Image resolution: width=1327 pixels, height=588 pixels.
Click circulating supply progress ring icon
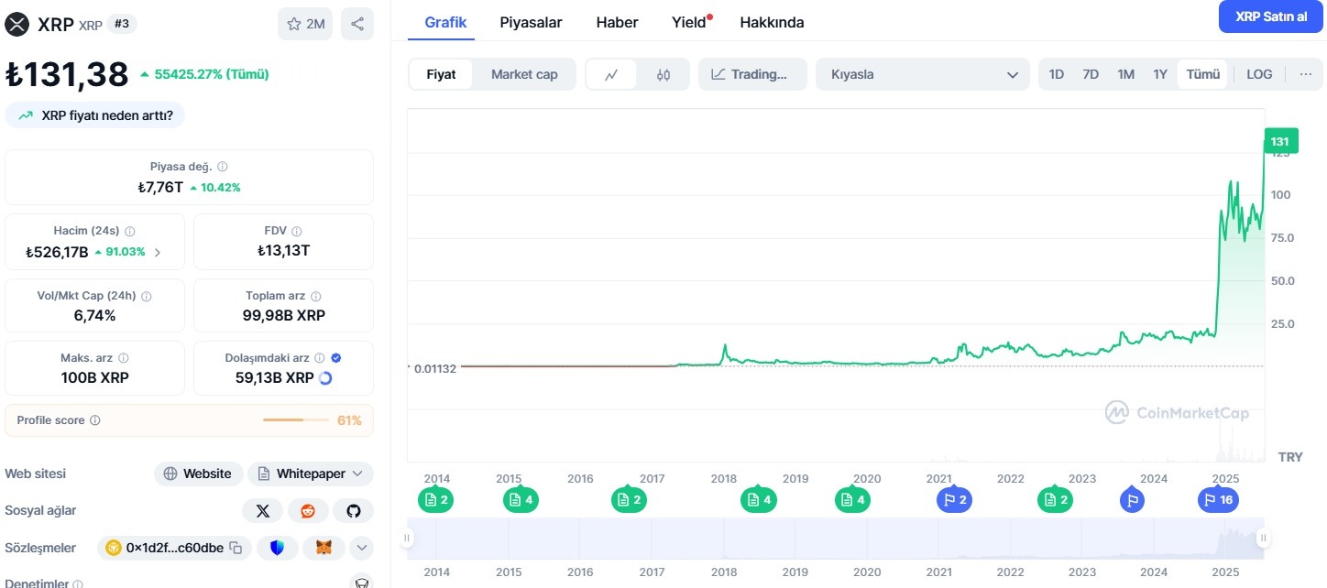tap(325, 378)
